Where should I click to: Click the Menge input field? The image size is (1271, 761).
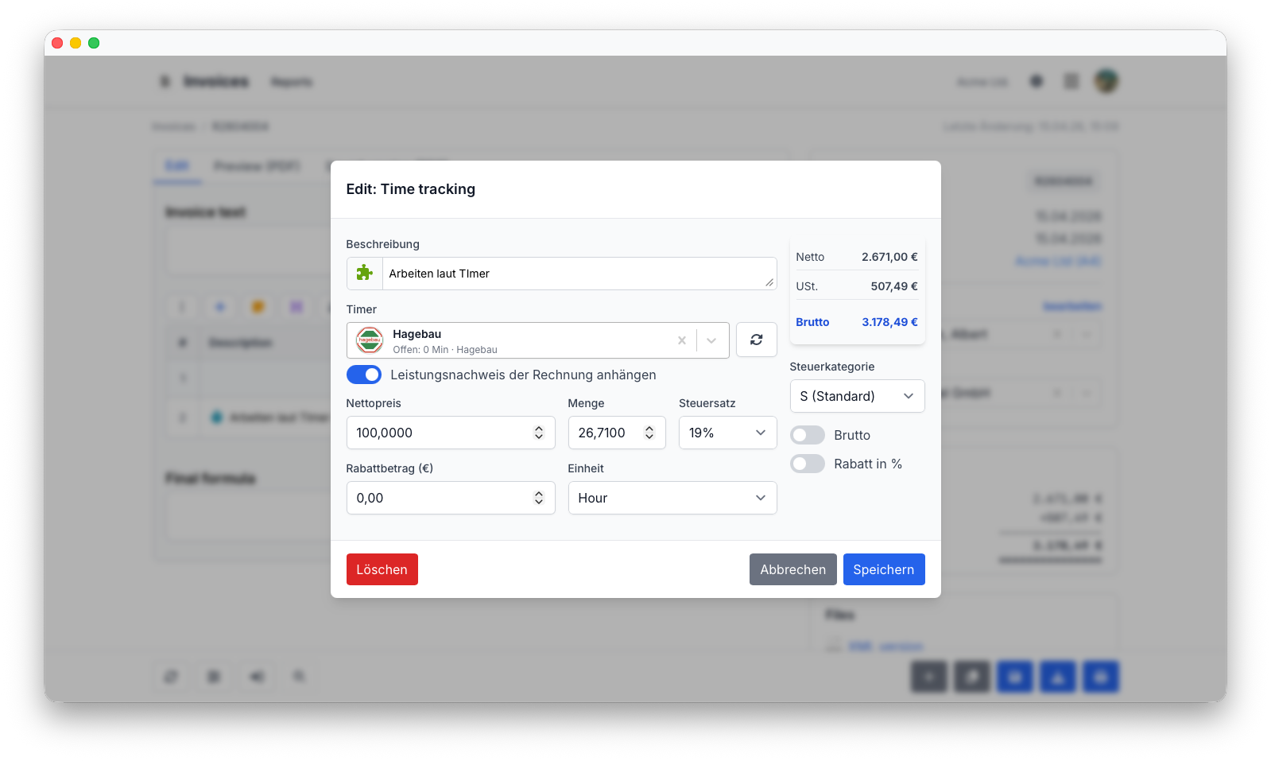[617, 433]
